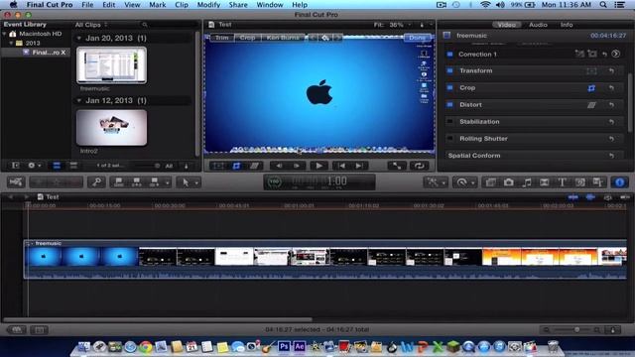Open the edit mode dropdown arrow
Viewport: 635px width, 357px height.
pyautogui.click(x=167, y=182)
